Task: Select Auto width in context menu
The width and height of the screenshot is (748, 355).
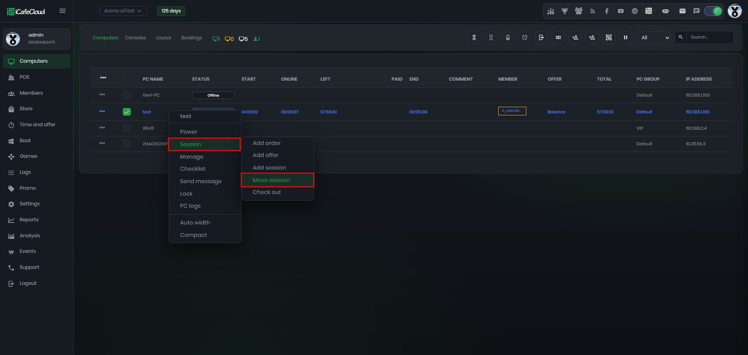Action: 205,223
